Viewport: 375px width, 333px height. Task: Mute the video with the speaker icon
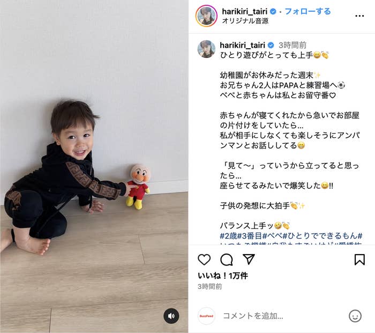[x=171, y=316]
